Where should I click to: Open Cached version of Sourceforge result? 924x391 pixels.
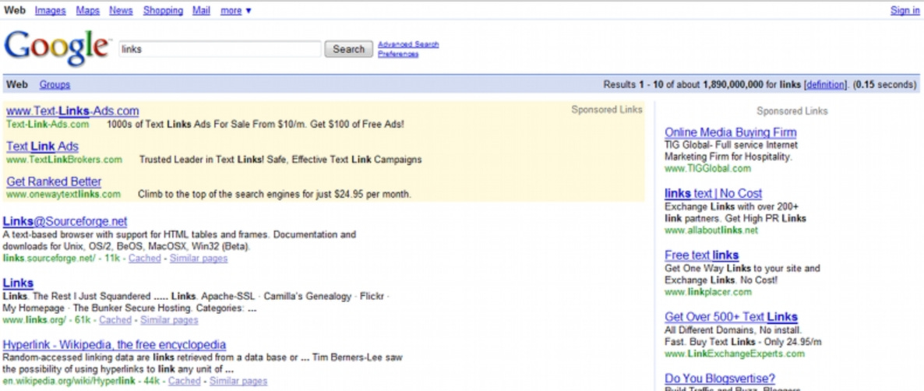coord(144,258)
